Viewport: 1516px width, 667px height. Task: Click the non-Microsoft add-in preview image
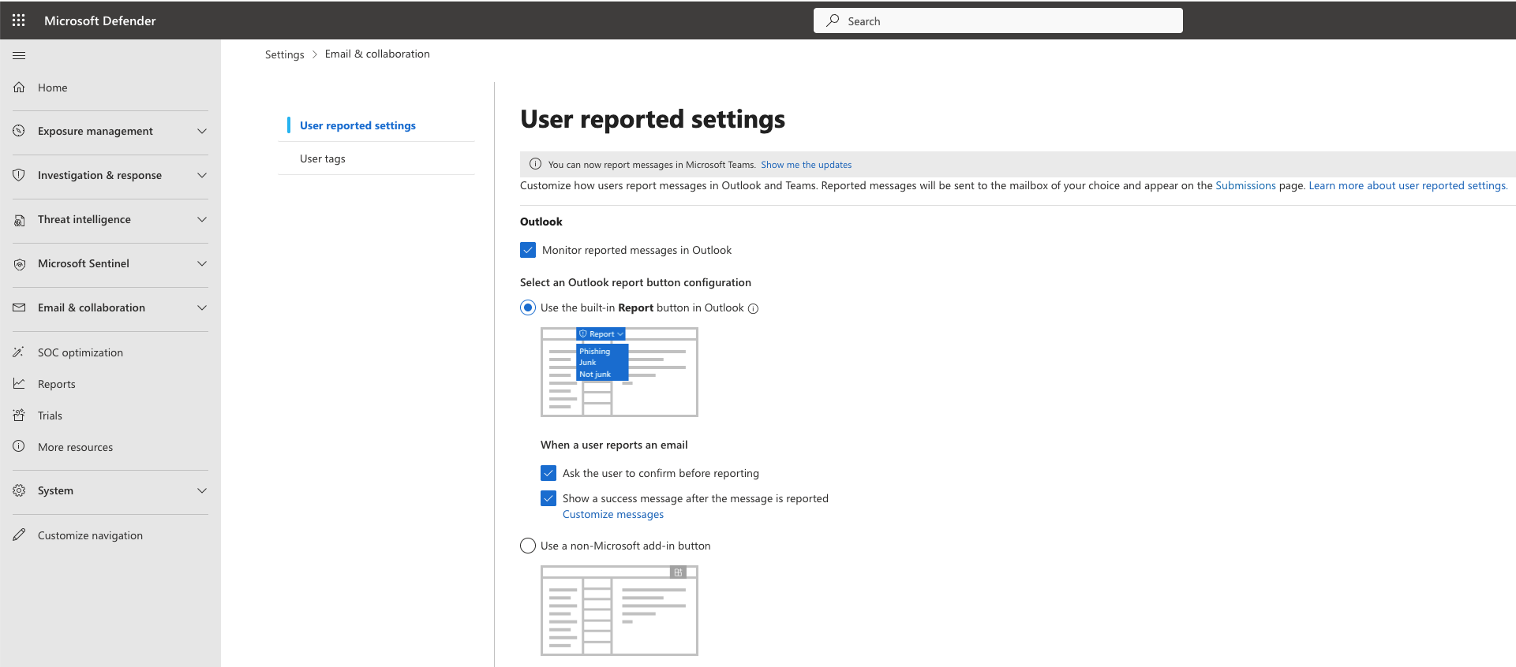click(620, 610)
